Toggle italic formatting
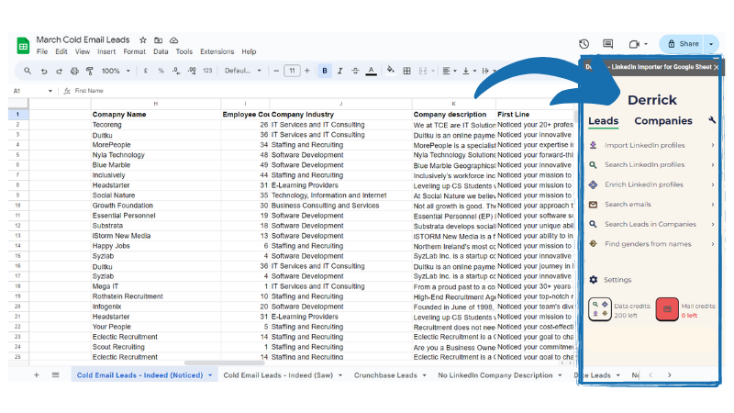 339,72
